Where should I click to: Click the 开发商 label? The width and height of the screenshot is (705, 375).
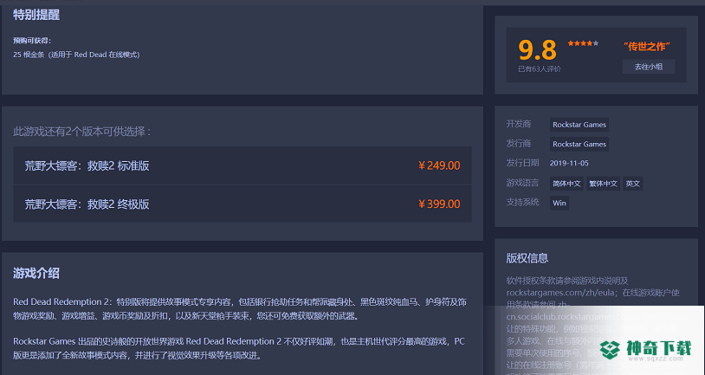tap(519, 124)
